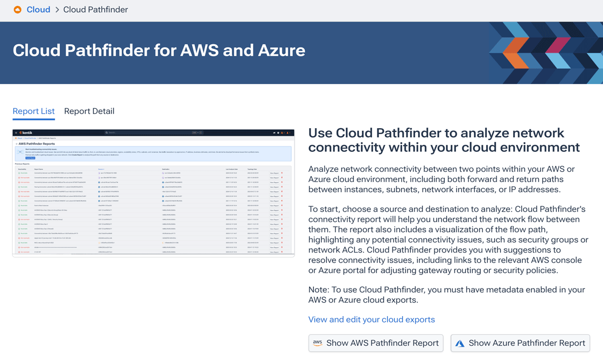603x364 pixels.
Task: Click the AWS Pathfinder Reports screenshot thumbnail
Action: 153,192
